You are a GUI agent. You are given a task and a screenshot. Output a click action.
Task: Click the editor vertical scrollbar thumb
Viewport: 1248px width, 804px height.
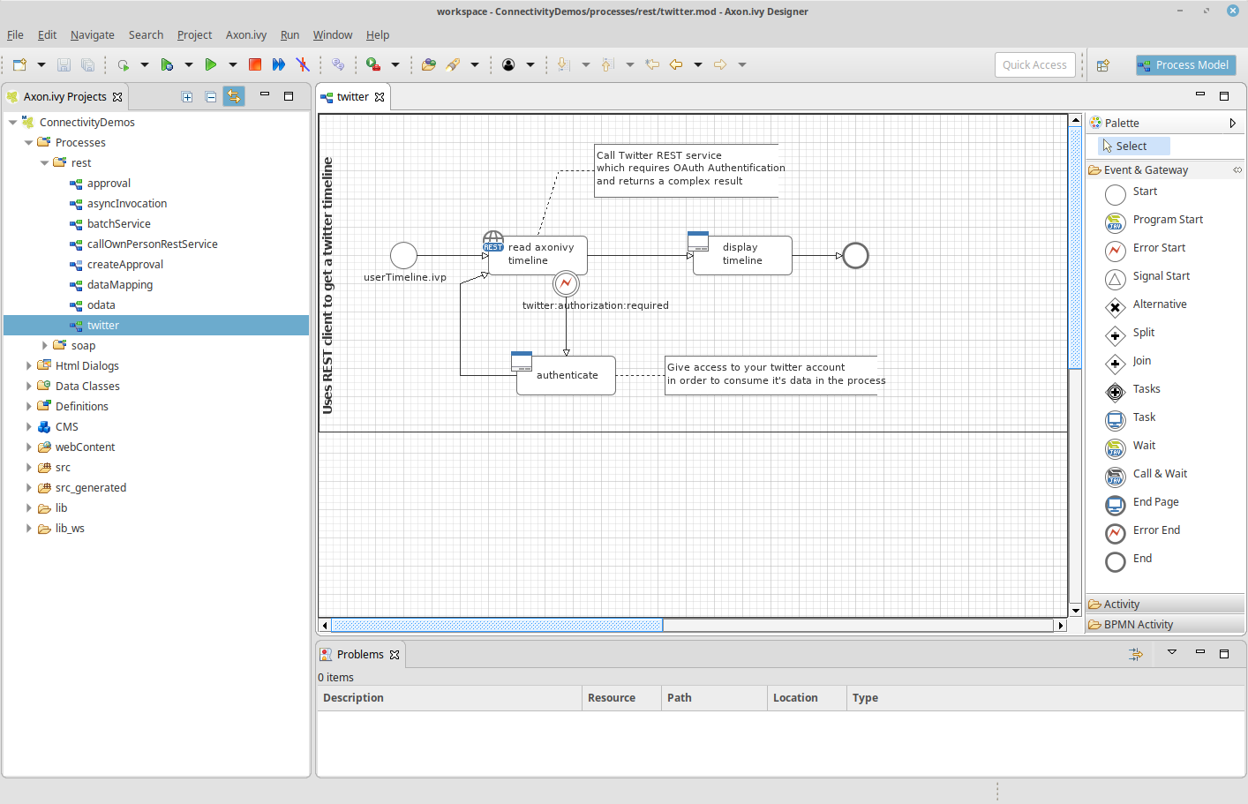[x=1075, y=247]
